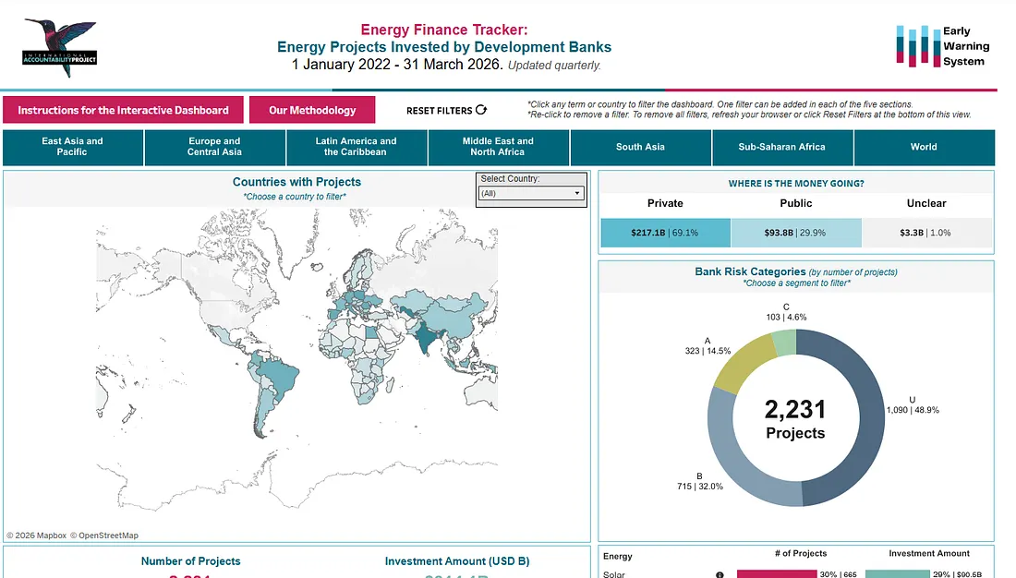
Task: Click the Private $217.1B funding bar
Action: click(x=665, y=233)
